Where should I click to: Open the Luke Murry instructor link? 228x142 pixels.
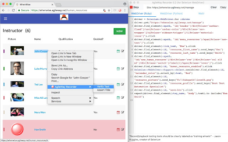(41, 69)
